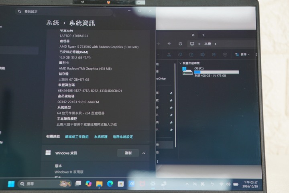This screenshot has width=289, height=193.
Task: Expand the chevron after 本機 in address bar
Action: pyautogui.click(x=216, y=44)
